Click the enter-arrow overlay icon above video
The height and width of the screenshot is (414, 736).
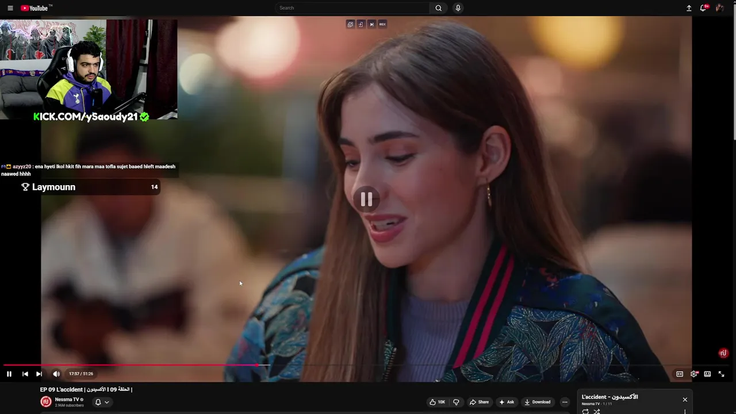361,24
